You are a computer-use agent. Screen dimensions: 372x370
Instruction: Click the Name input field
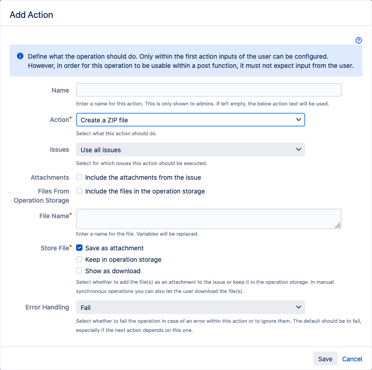tap(208, 90)
